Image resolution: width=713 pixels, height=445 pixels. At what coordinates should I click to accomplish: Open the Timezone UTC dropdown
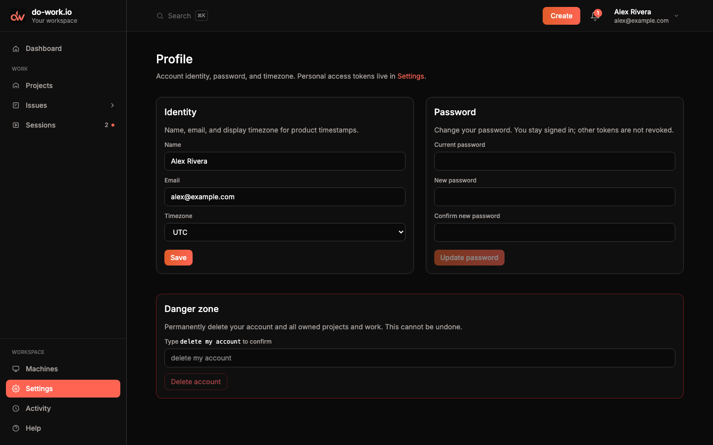click(x=285, y=232)
